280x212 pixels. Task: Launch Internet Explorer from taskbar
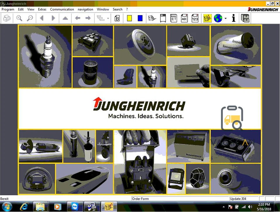(24, 207)
